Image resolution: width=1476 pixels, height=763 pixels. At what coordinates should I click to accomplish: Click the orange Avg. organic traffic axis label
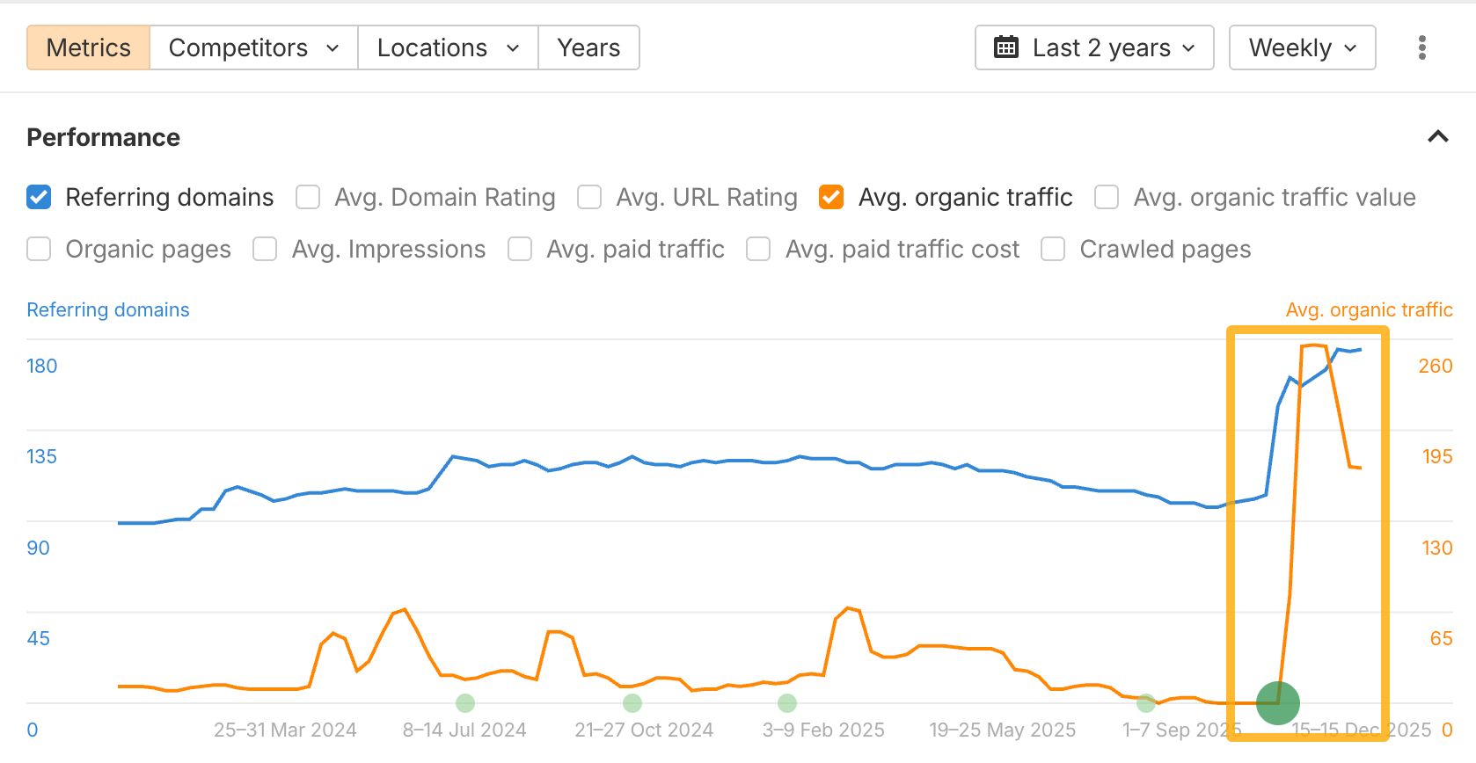tap(1369, 309)
